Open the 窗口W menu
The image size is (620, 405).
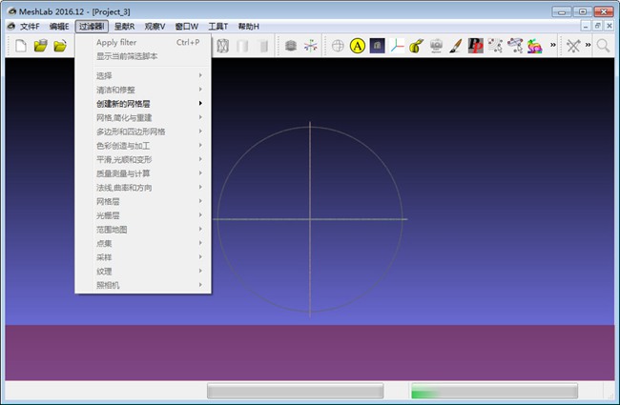tap(187, 27)
